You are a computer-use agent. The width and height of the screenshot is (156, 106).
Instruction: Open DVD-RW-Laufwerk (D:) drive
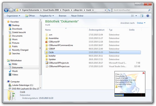pos(24,89)
